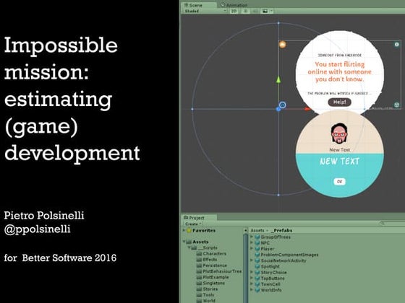Select the GroupOfTrees prefab cube icon
The height and width of the screenshot is (303, 405).
257,237
